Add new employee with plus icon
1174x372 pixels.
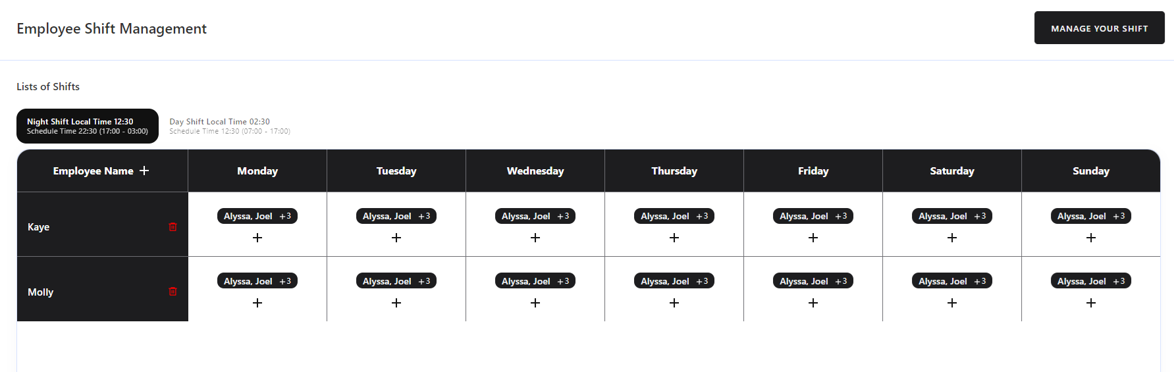(144, 171)
